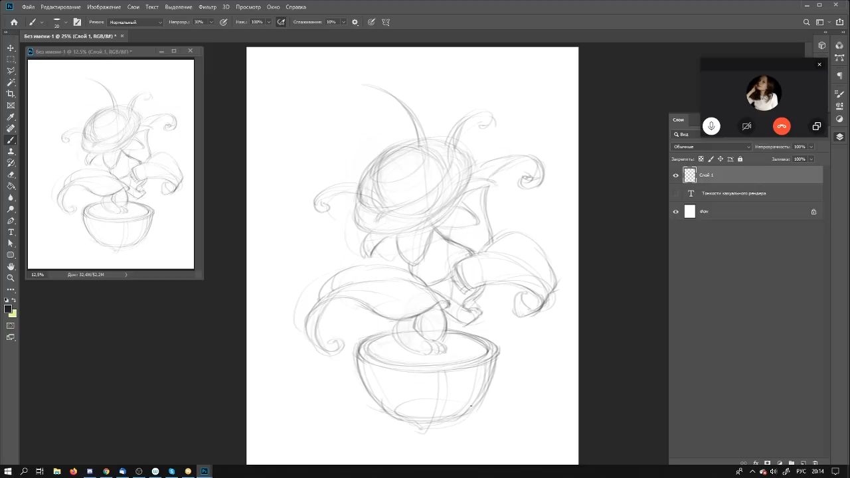Expand the smoothing percentage dropdown

pyautogui.click(x=343, y=22)
